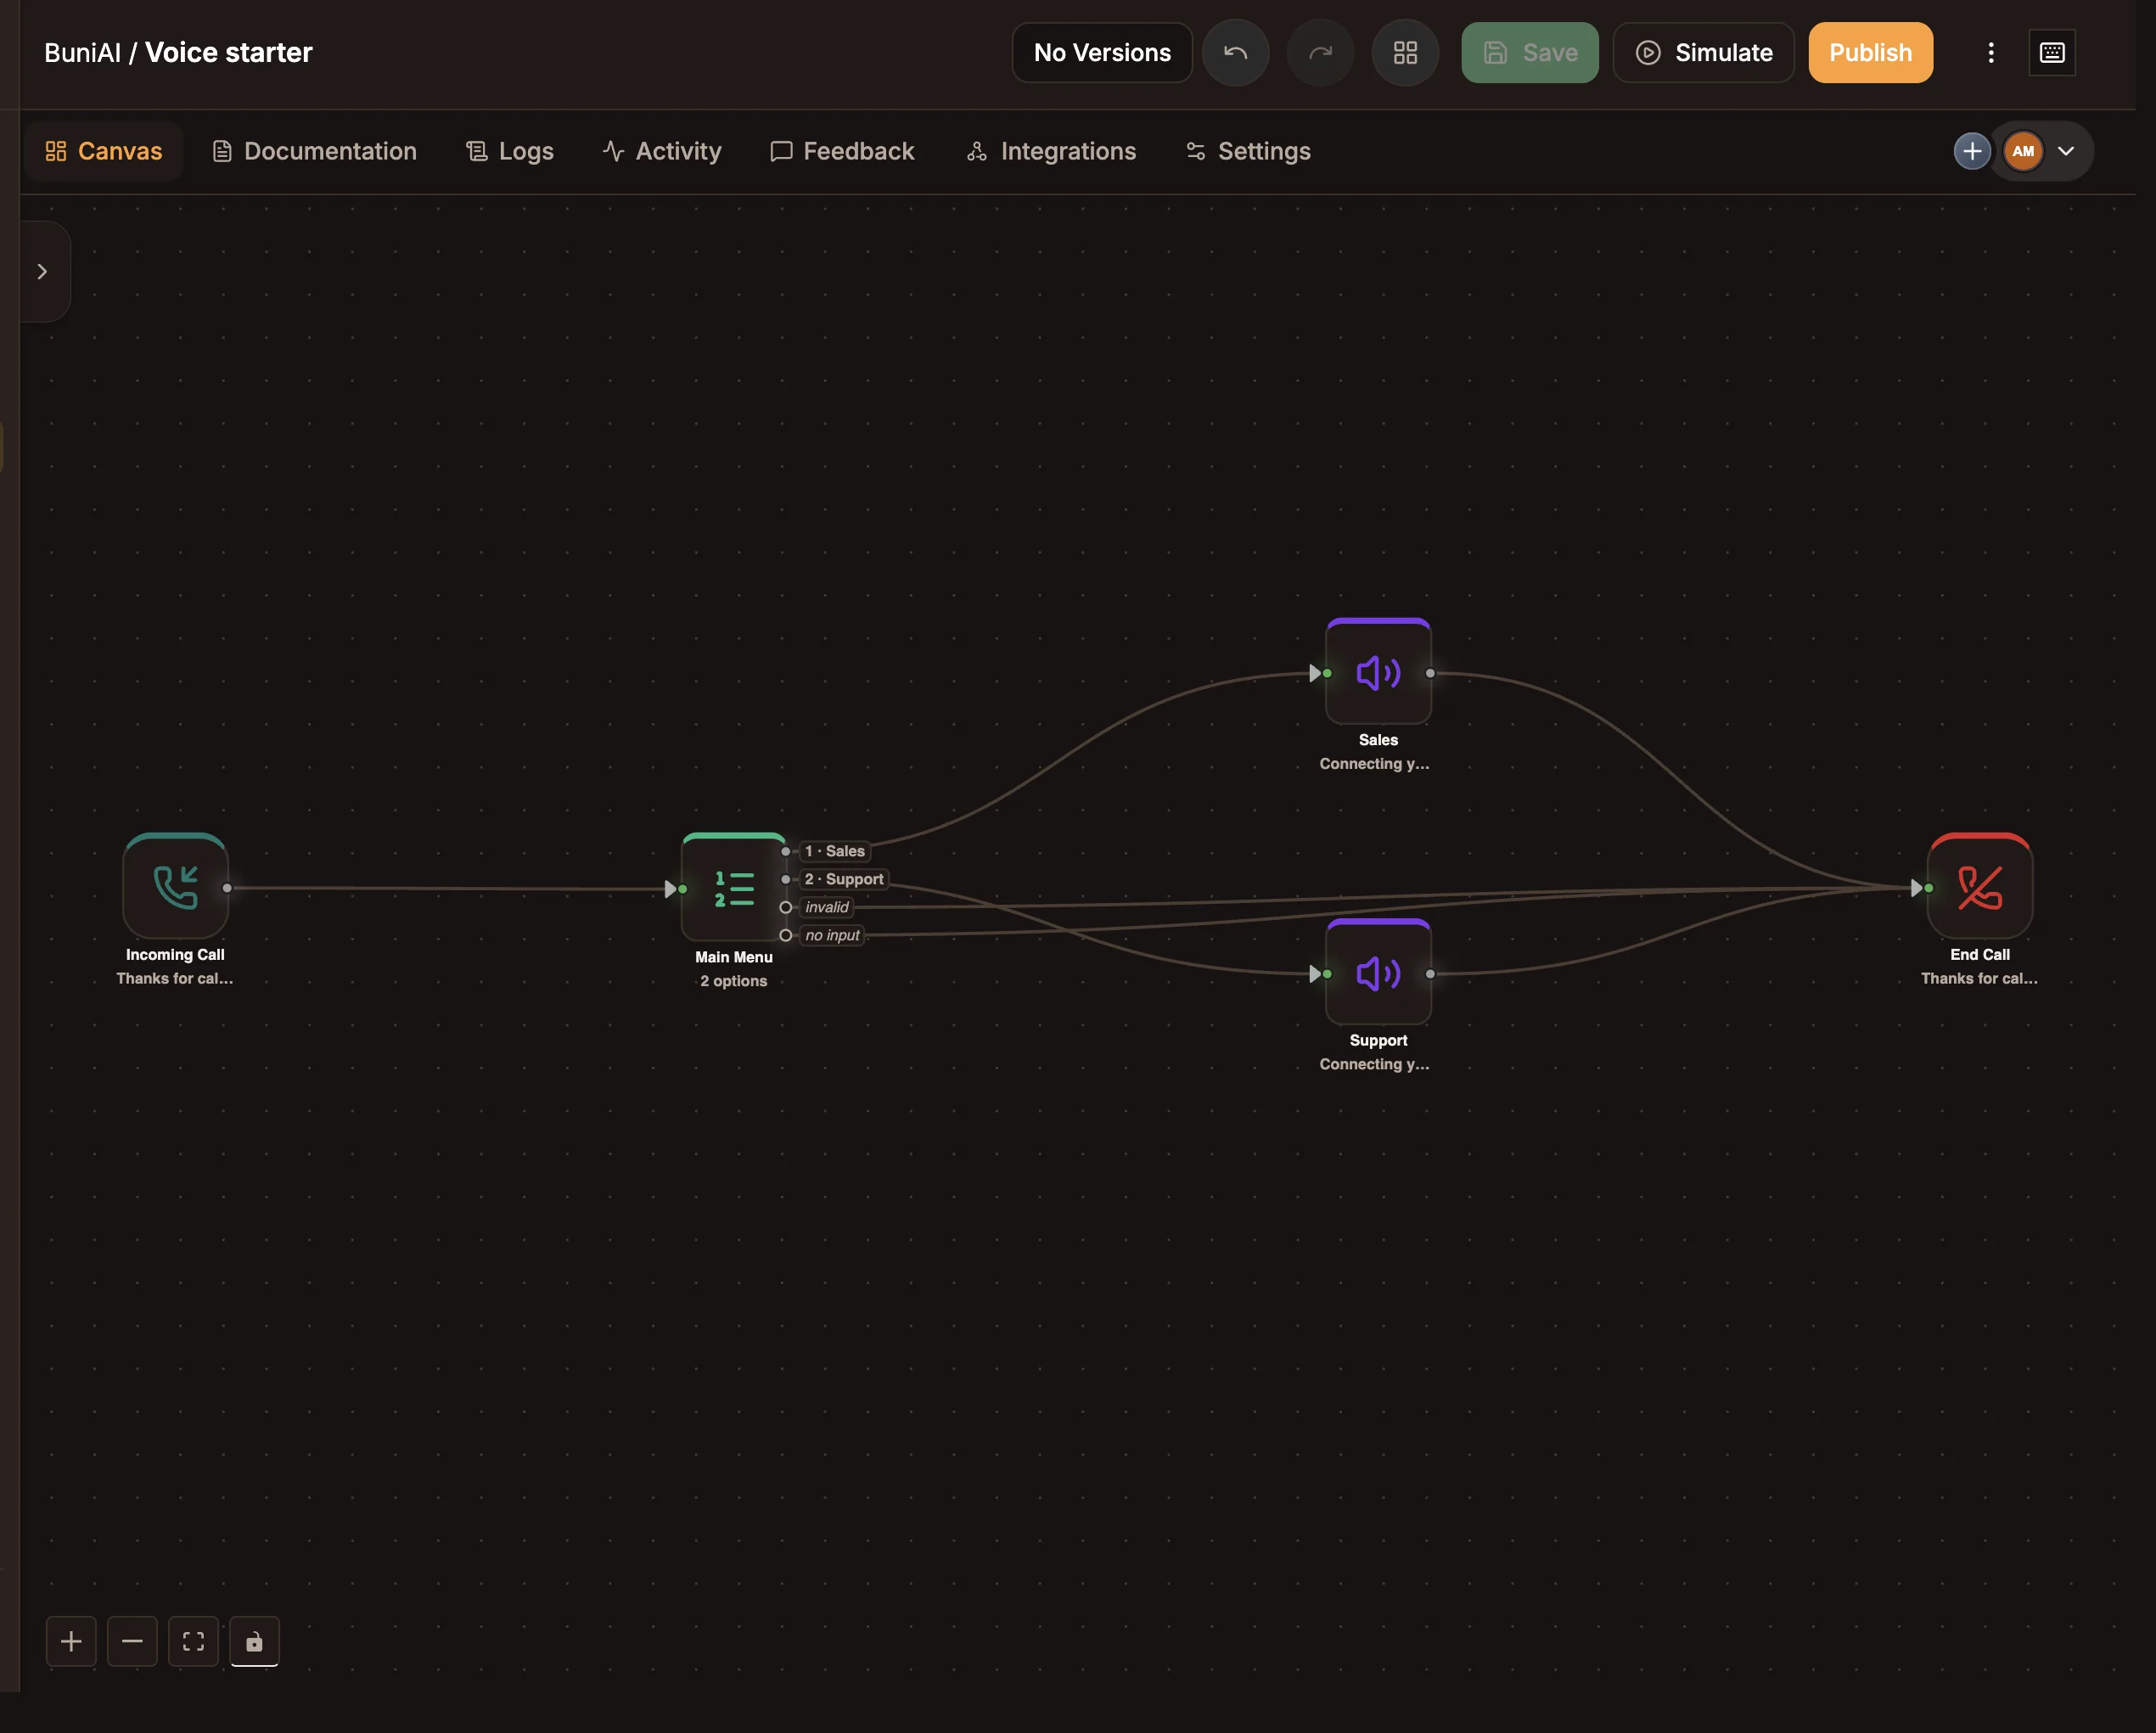
Task: Click the redo arrow button
Action: tap(1320, 52)
